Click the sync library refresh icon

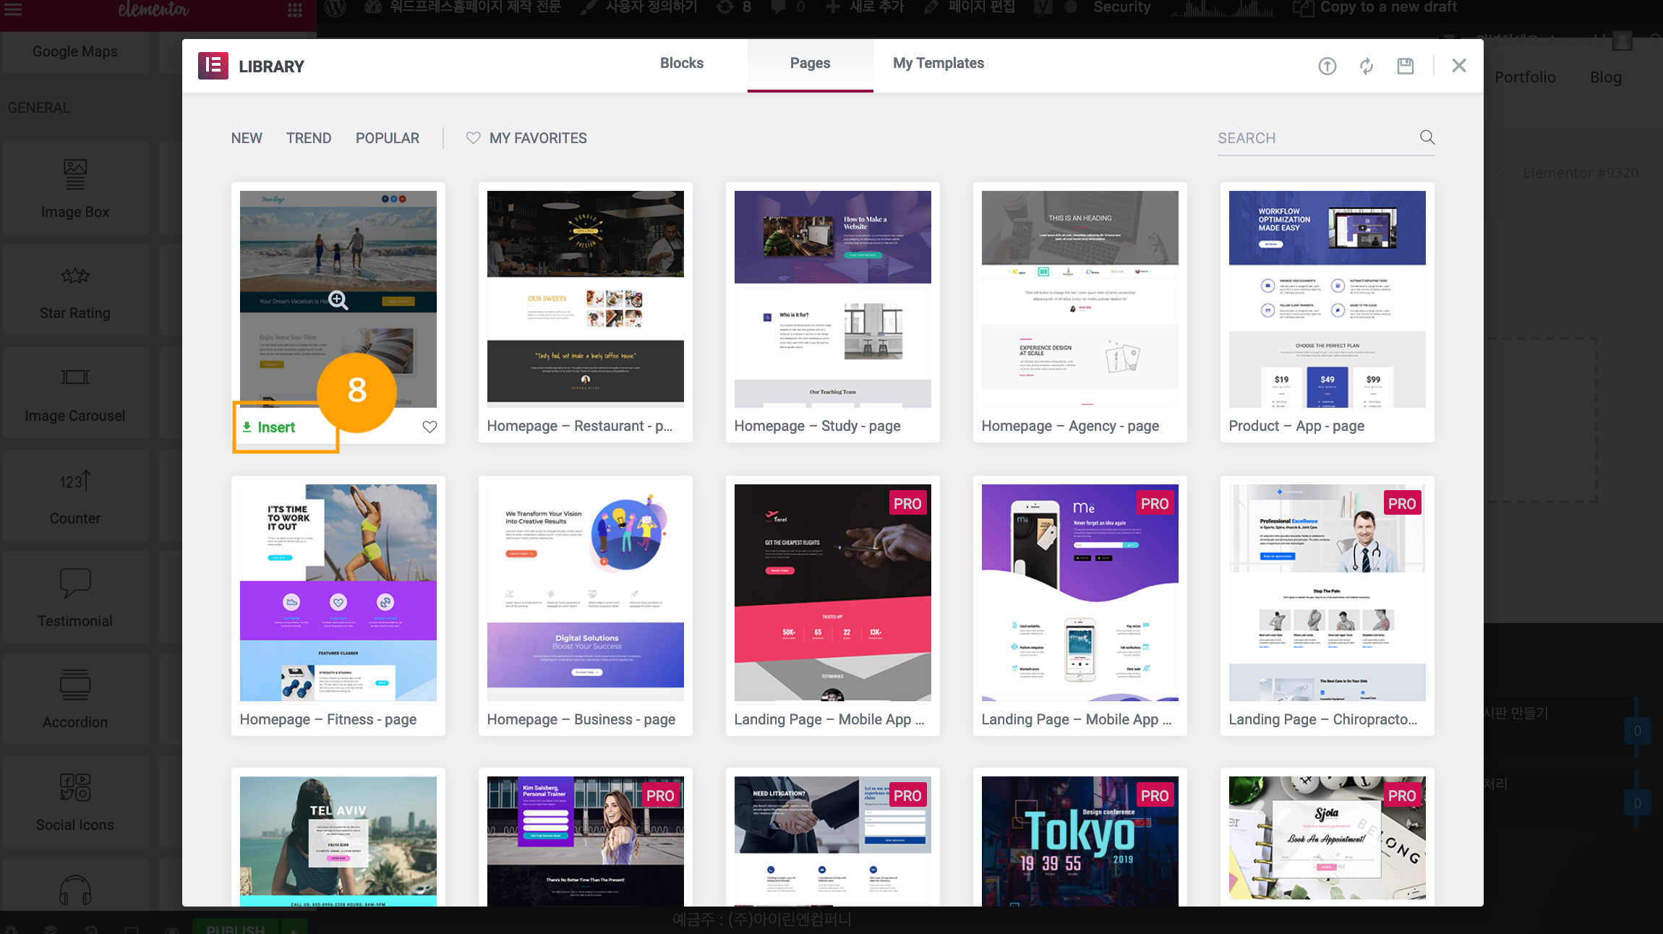(1366, 67)
